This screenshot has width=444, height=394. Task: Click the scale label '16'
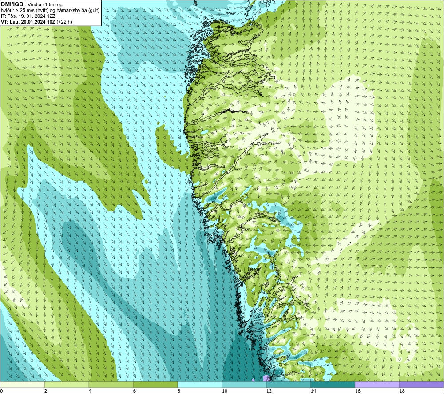coord(357,391)
